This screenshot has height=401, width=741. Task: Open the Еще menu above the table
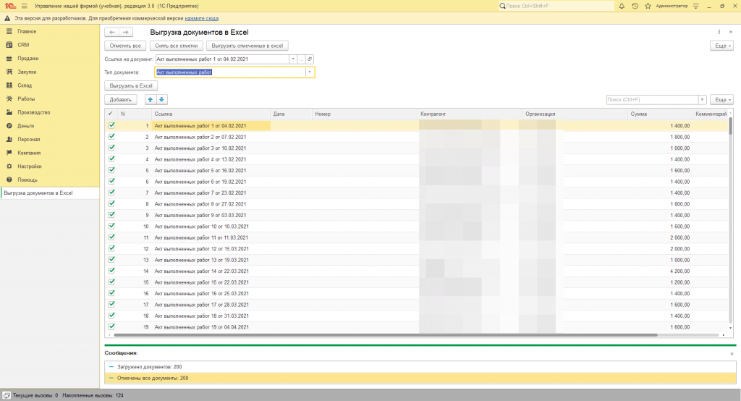[721, 99]
